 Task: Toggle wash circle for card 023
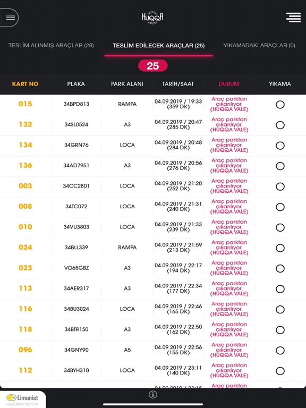coord(280,268)
